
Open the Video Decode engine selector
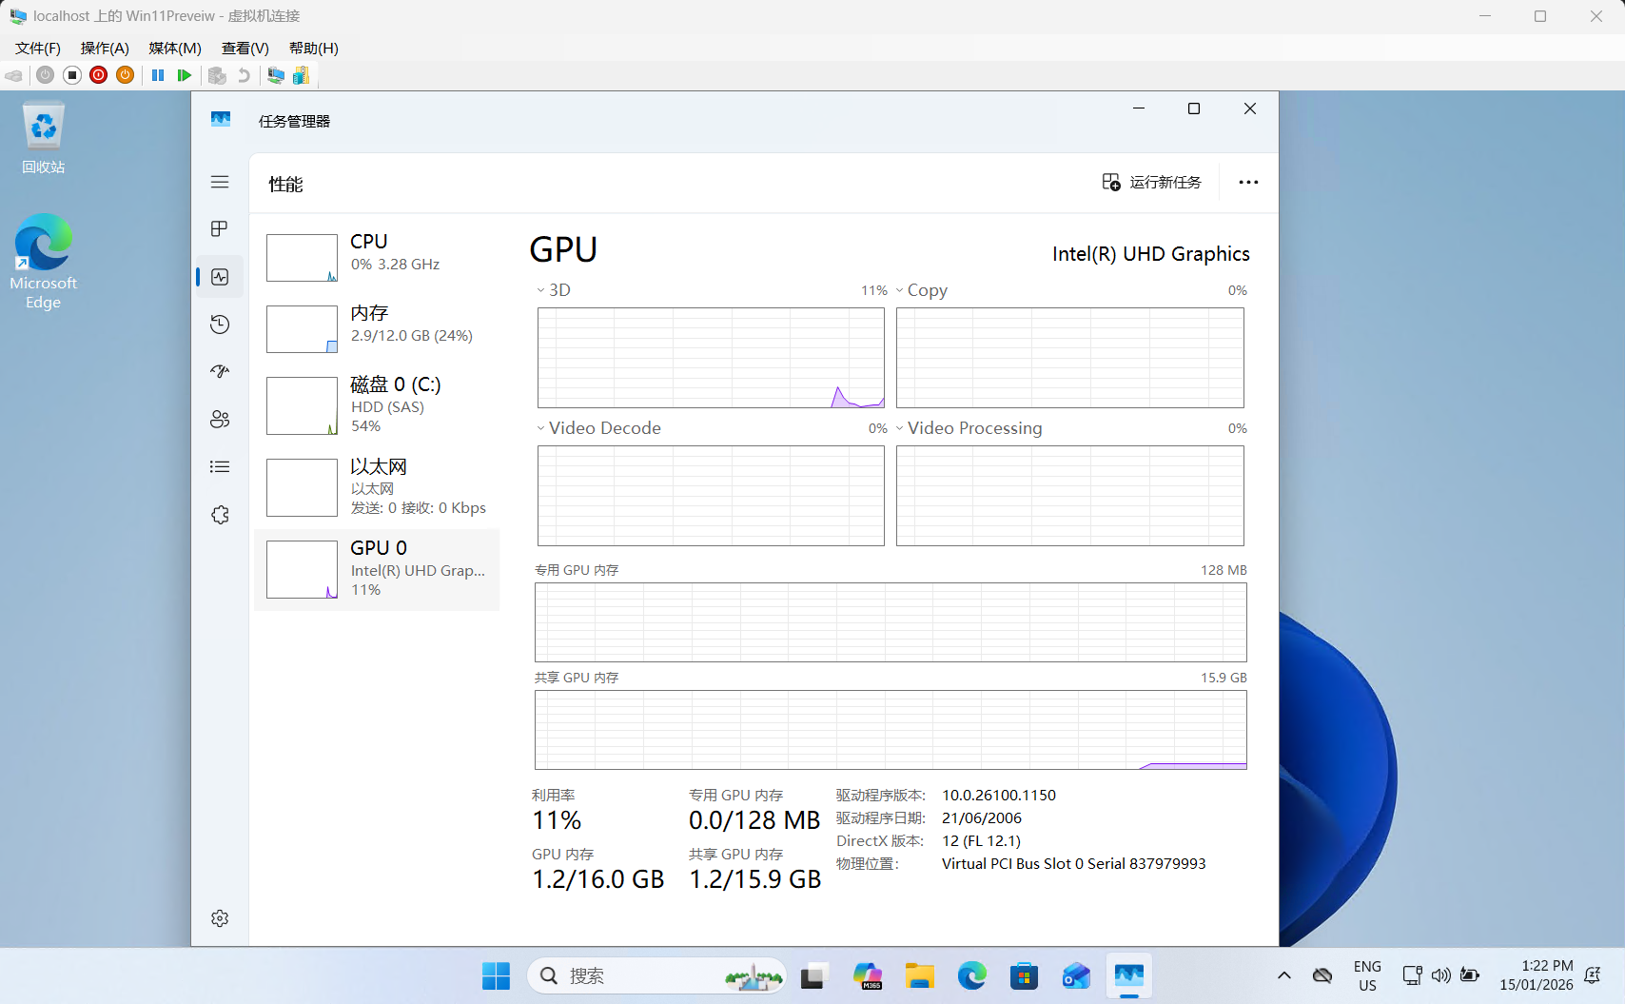pos(598,428)
